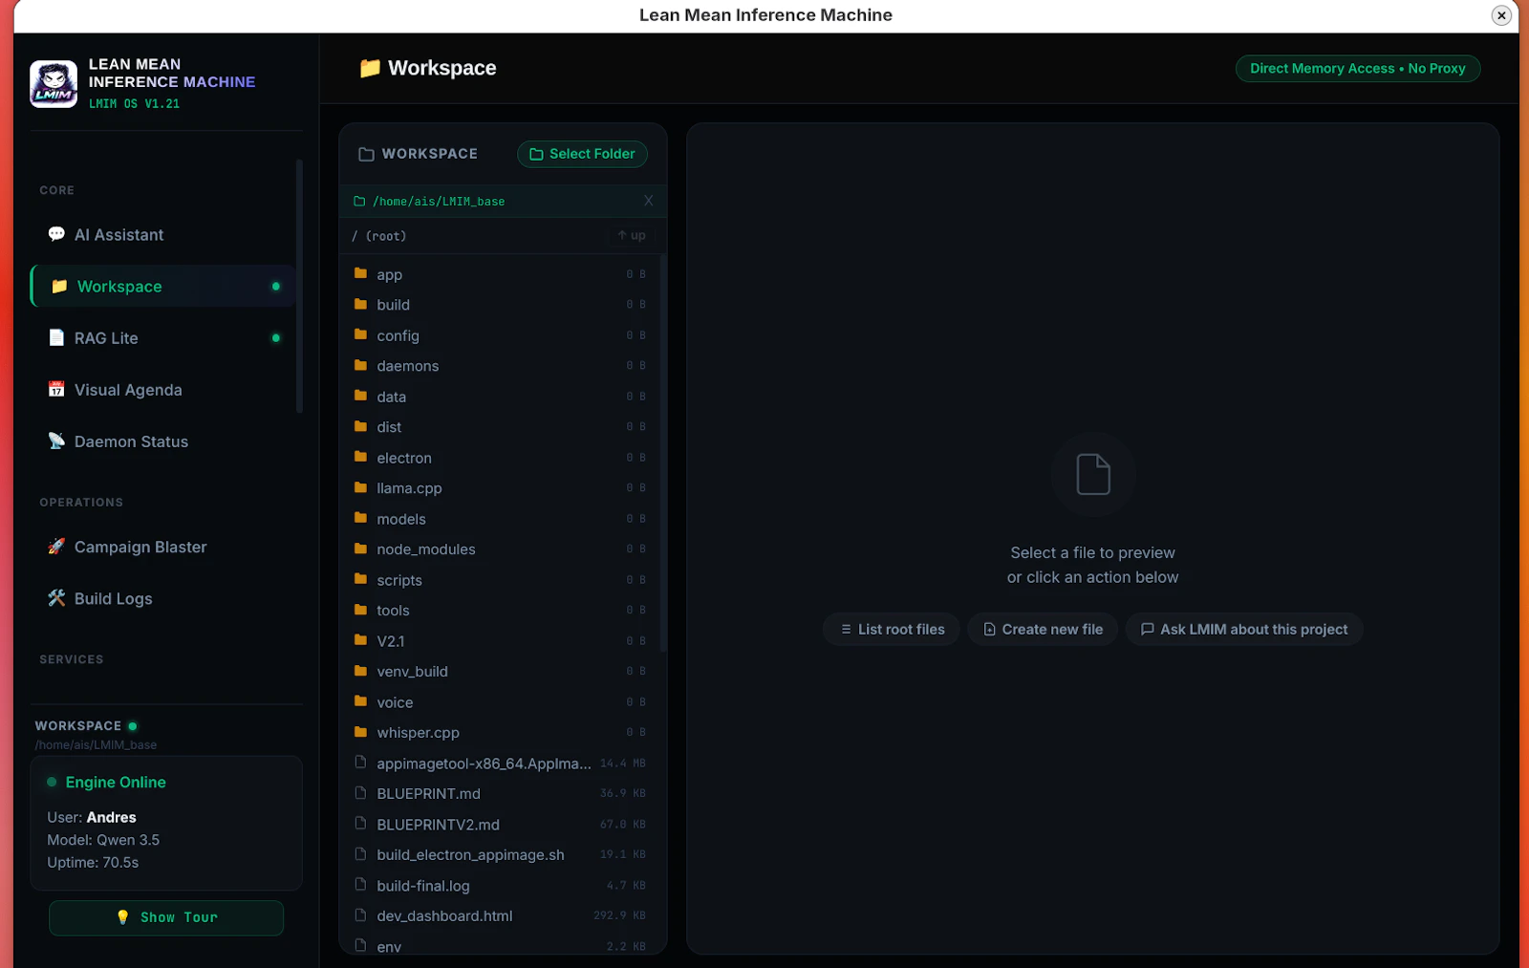Expand the node_modules folder

coord(501,549)
